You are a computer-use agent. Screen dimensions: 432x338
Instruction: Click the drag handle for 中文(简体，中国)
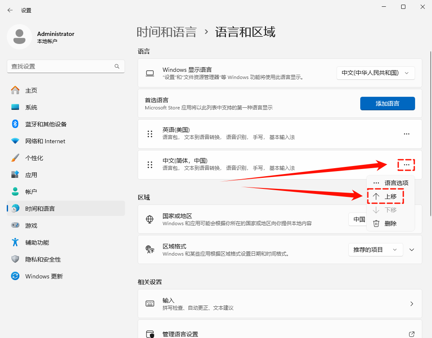(x=150, y=165)
